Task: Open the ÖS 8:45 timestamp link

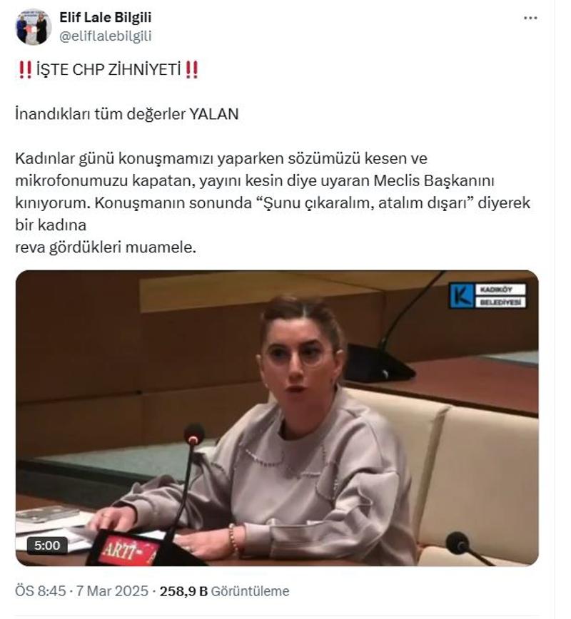Action: pos(40,591)
